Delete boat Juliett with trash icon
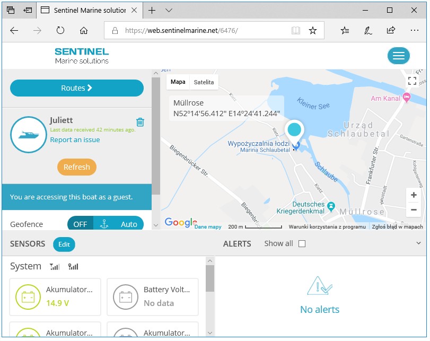This screenshot has width=430, height=341. pos(140,122)
